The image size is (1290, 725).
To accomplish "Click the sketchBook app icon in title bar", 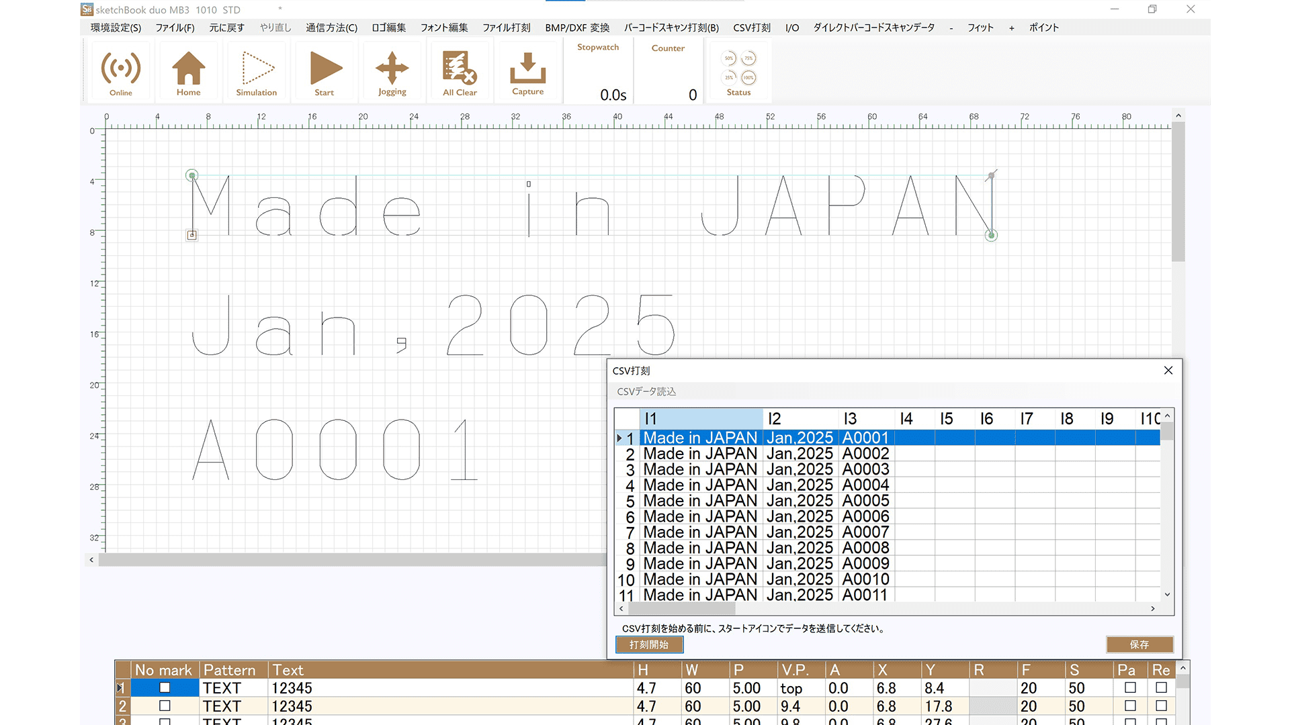I will (x=87, y=9).
